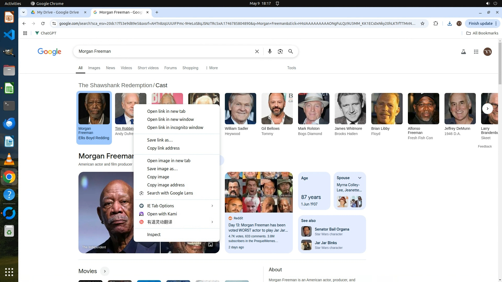Open Chrome extensions puzzle icon
Screen dimensions: 502x282
(436, 23)
